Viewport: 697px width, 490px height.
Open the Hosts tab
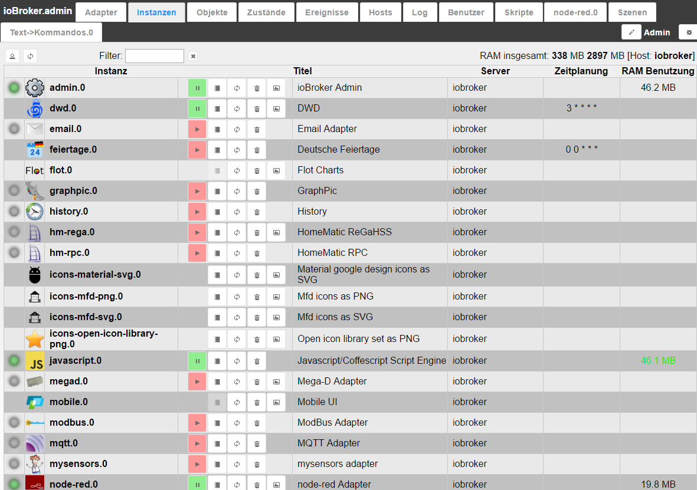[x=381, y=12]
